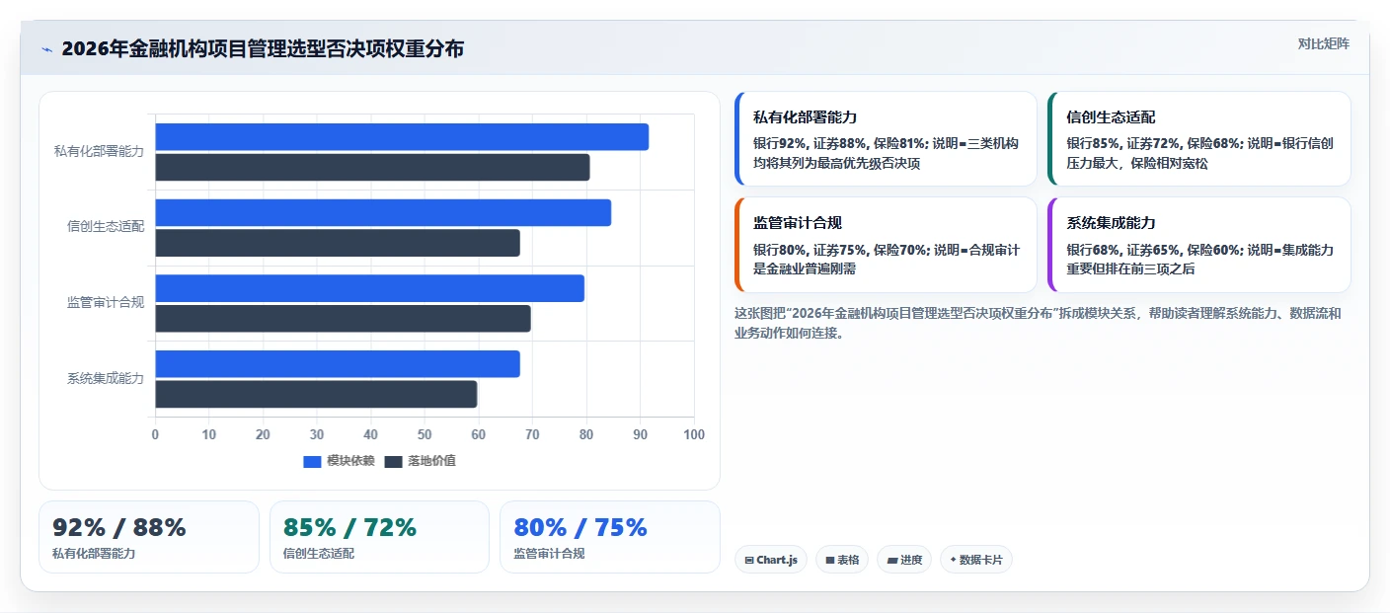Click text 银行80%, 证券75%, 保险70%

point(839,250)
